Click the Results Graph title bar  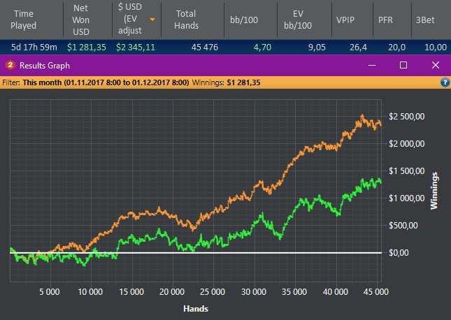(x=201, y=65)
